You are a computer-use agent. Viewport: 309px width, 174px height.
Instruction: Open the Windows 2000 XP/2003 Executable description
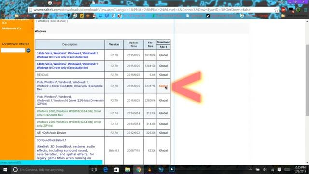(x=69, y=113)
